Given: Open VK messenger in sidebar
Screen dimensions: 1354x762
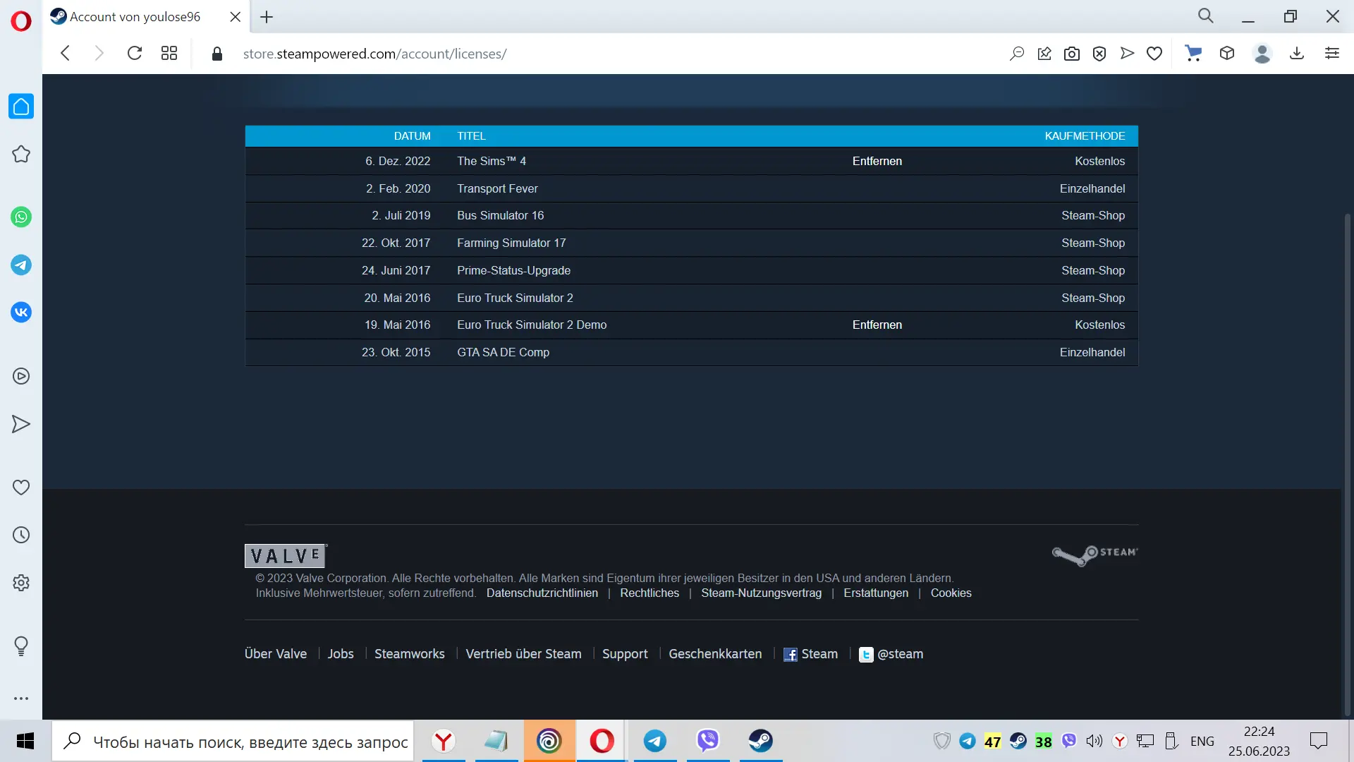Looking at the screenshot, I should [x=21, y=313].
